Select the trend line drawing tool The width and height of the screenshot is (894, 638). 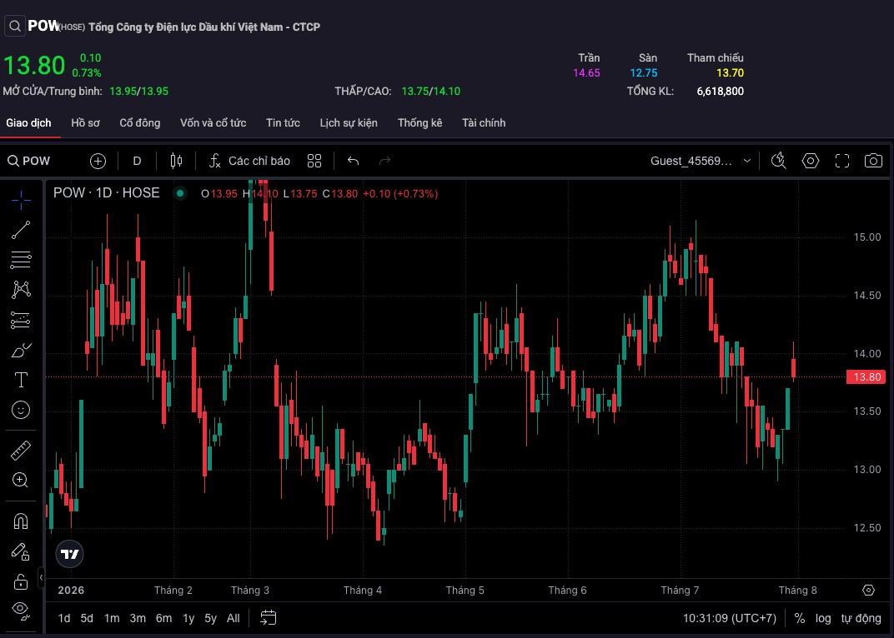[x=21, y=230]
